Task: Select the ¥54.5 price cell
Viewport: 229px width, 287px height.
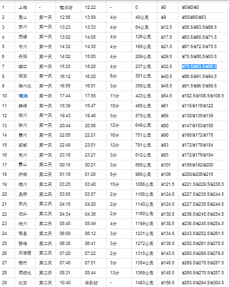Action: (166, 96)
